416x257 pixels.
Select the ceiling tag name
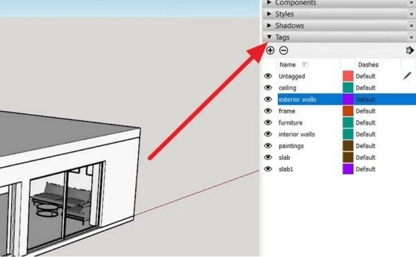tap(287, 88)
